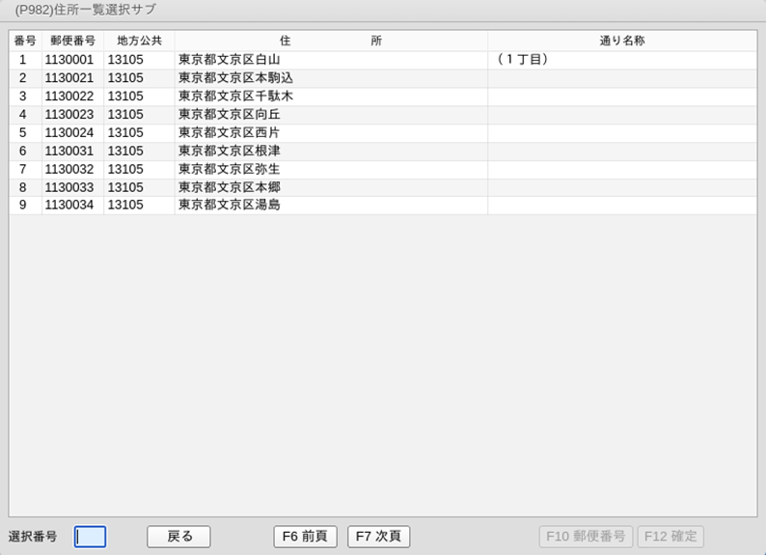Screen dimensions: 766x555
Task: Click the （１丁目） street name cell
Action: [x=522, y=60]
